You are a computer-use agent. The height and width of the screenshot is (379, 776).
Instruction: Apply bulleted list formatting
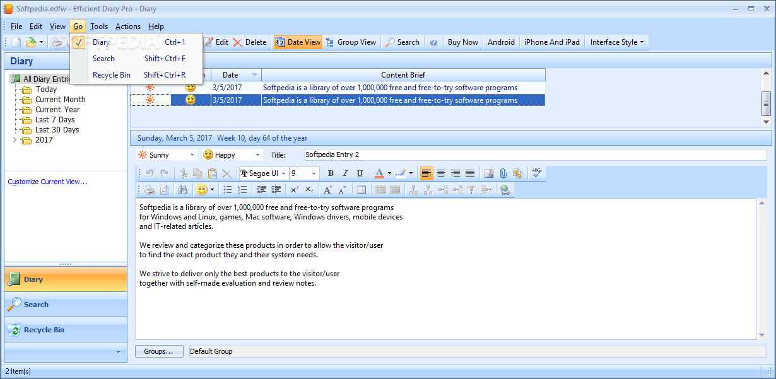click(228, 189)
